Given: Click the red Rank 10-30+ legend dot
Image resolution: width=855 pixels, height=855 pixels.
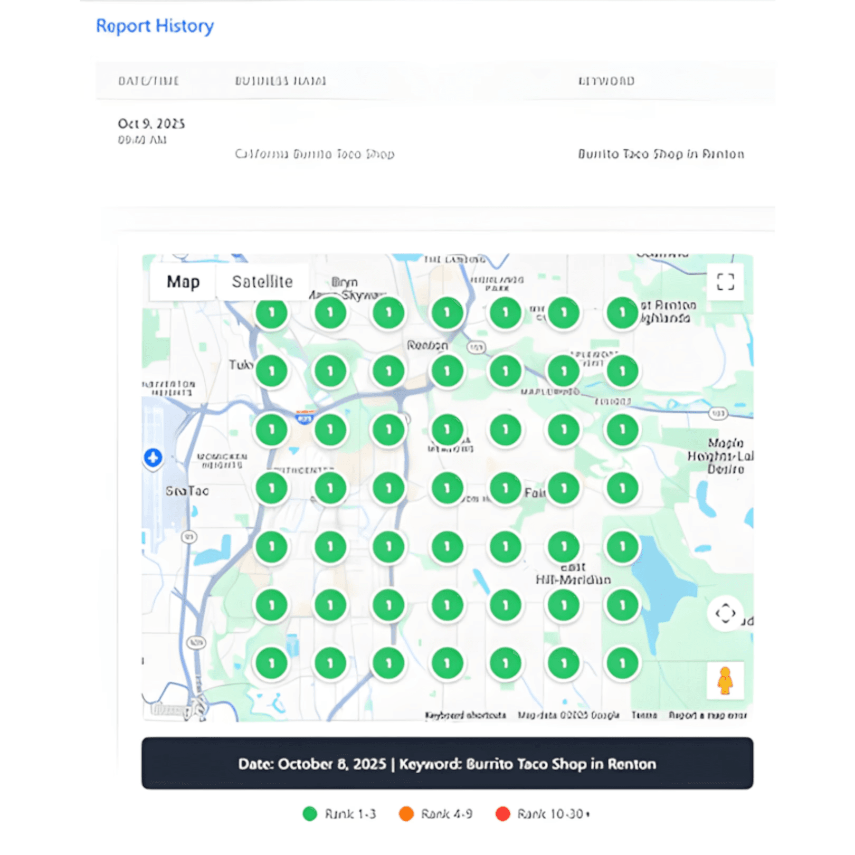Looking at the screenshot, I should point(503,814).
